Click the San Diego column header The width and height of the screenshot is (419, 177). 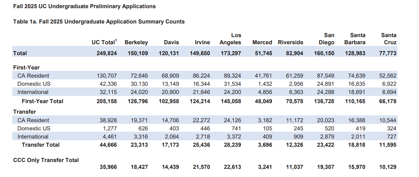[326, 39]
